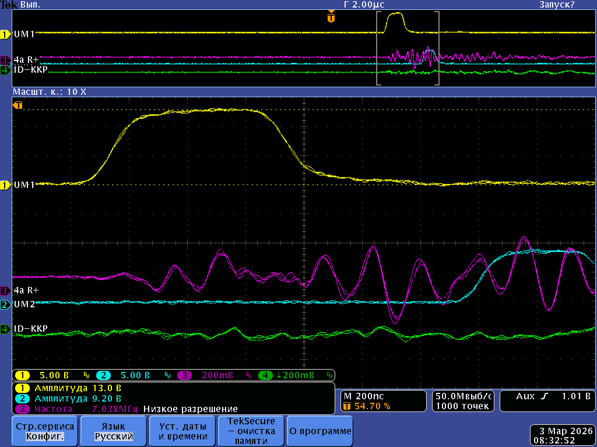This screenshot has width=597, height=447.
Task: Open the Стр.сервиса Конфиг. page selector
Action: (x=44, y=431)
